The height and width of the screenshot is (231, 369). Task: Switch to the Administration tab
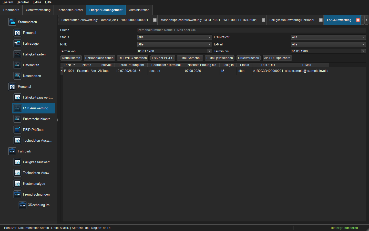(x=139, y=10)
